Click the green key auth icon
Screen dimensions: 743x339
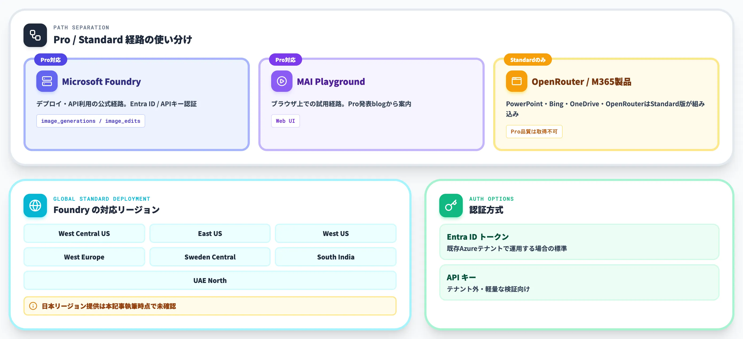pos(451,206)
